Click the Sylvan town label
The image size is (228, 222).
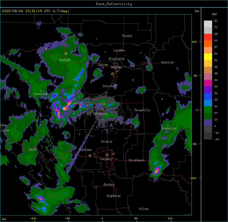(103, 65)
